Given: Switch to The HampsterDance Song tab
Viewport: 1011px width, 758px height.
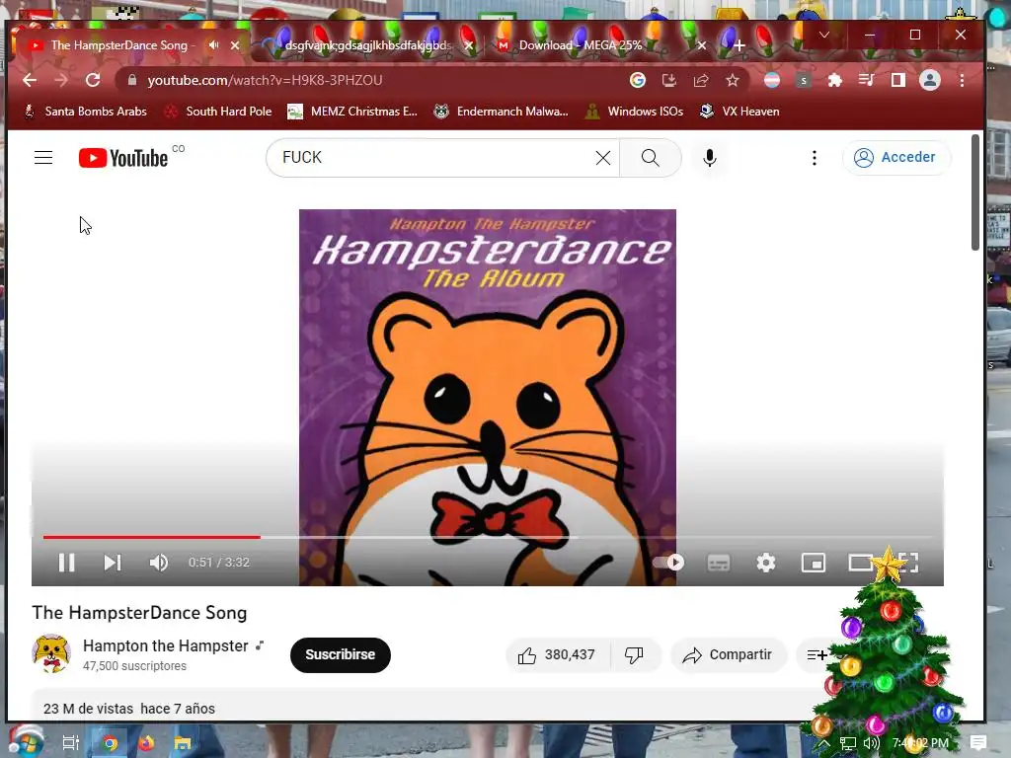Looking at the screenshot, I should pos(118,45).
